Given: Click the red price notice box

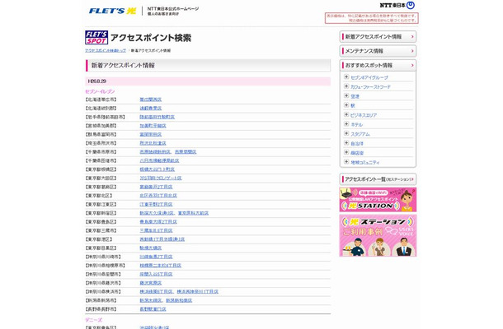Looking at the screenshot, I should pos(371,18).
